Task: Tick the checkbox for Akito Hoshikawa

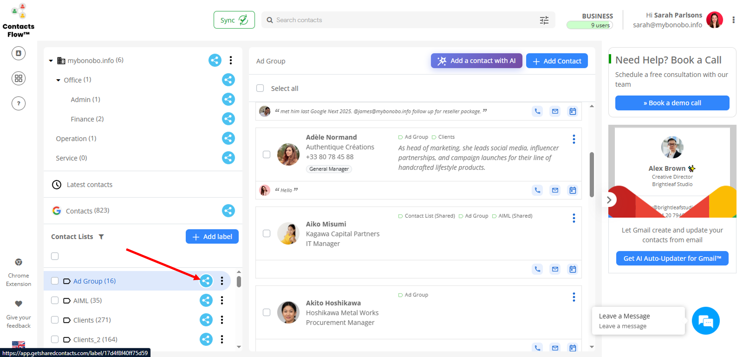Action: click(266, 312)
